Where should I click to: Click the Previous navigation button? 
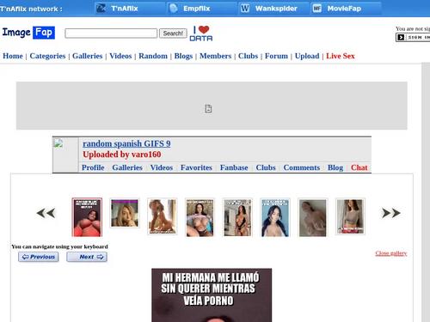pos(39,257)
